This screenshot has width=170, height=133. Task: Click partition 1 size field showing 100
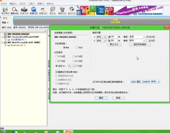114,37
